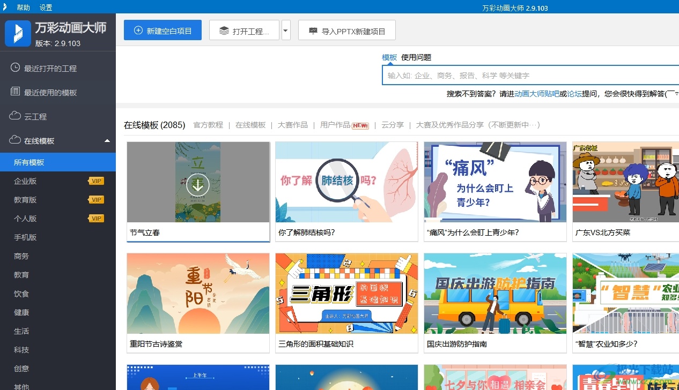Open the 重阳节古诗鉴赏 template thumbnail
679x390 pixels.
coord(198,294)
